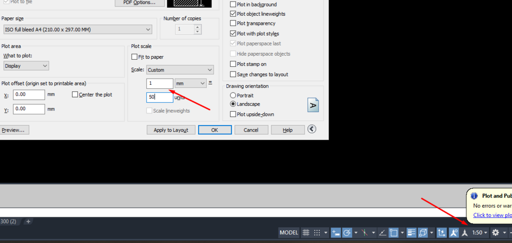512x243 pixels.
Task: Open workspace switching gear icon
Action: point(495,233)
